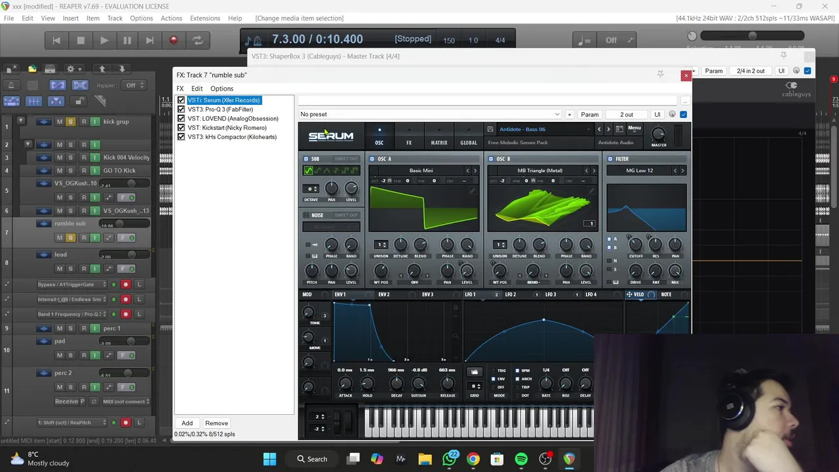The width and height of the screenshot is (839, 472).
Task: Open LFO shape folder icon above GRID
Action: 475,372
